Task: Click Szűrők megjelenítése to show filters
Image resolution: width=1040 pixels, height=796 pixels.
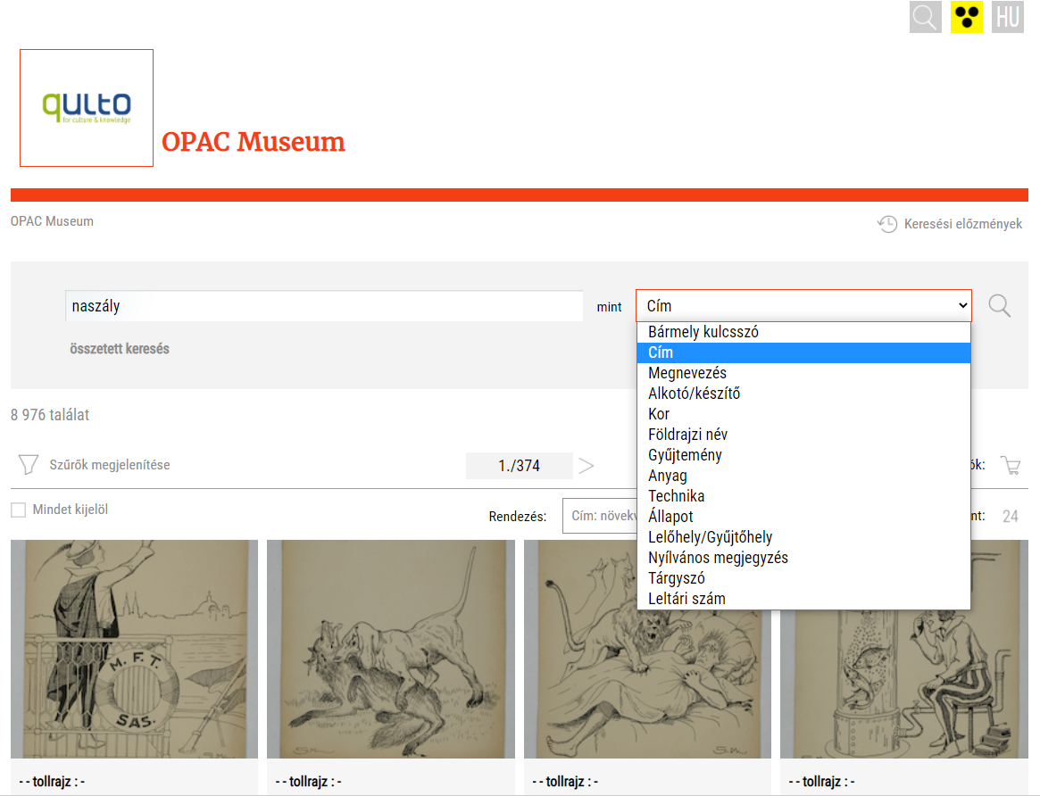Action: coord(110,465)
